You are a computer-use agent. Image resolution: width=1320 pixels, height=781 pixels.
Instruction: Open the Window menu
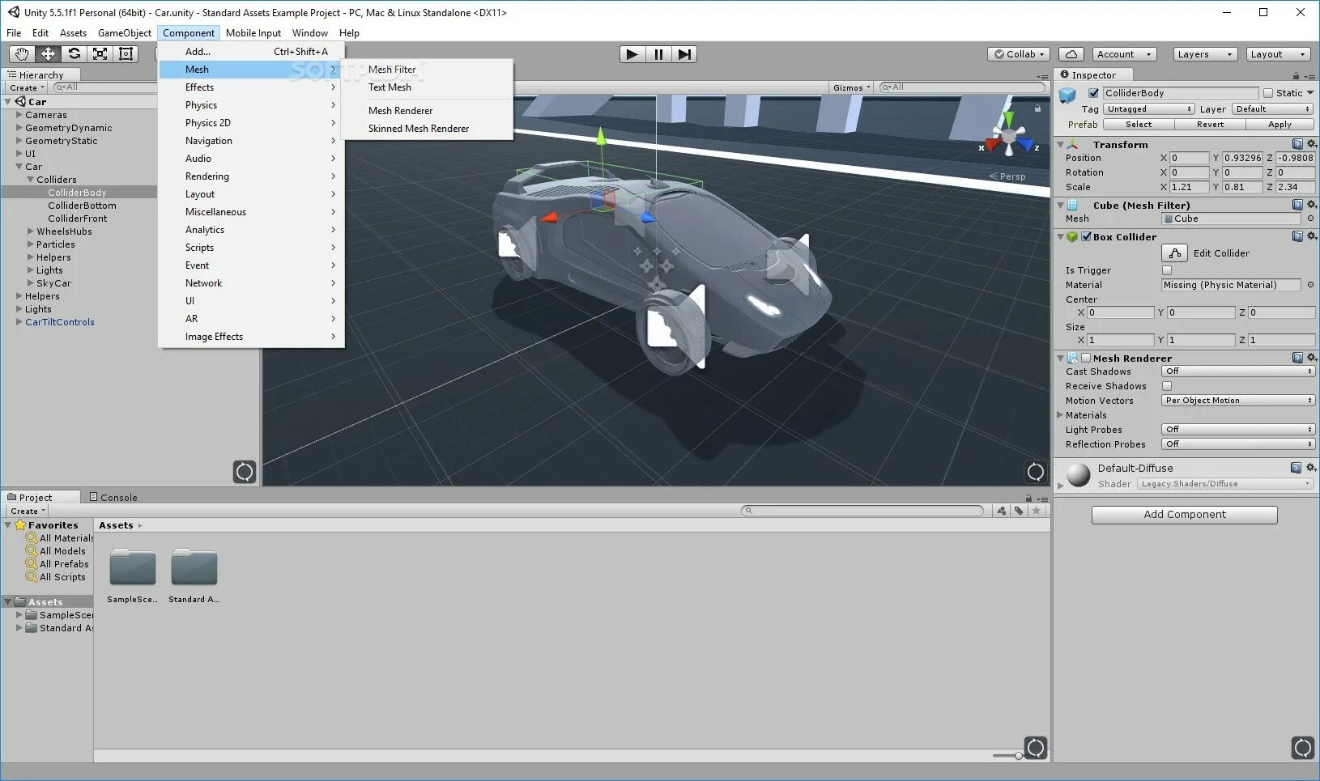310,33
